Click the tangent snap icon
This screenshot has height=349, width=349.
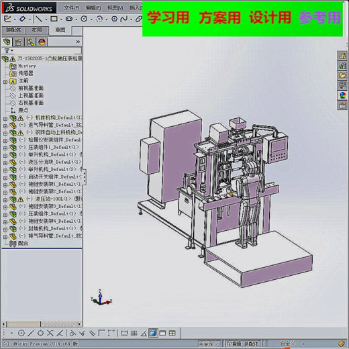pyautogui.click(x=72, y=334)
